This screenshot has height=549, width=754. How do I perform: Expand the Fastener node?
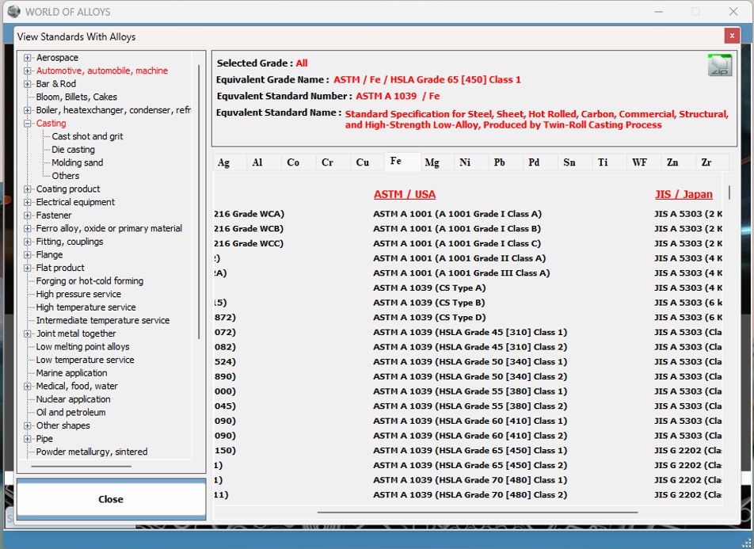pos(28,215)
